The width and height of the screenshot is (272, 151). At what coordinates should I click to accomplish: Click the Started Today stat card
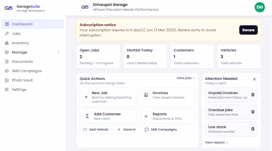(145, 57)
